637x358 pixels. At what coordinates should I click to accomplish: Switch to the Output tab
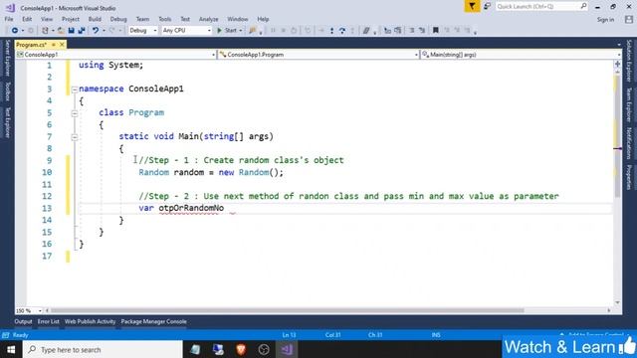(x=23, y=321)
